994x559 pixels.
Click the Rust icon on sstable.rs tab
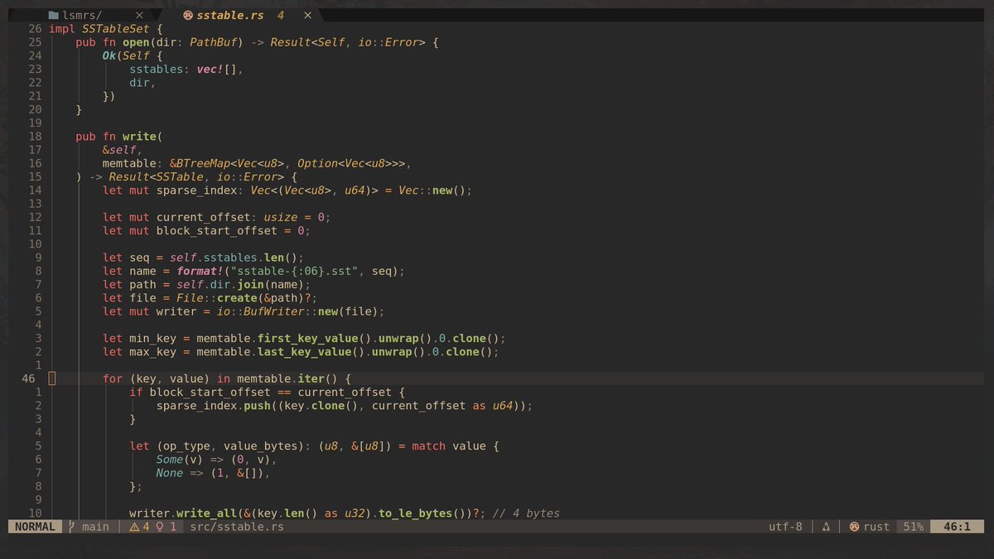tap(188, 15)
